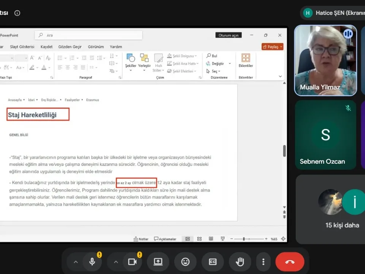Open Şekil Efektleri effects dropdown

click(x=182, y=71)
